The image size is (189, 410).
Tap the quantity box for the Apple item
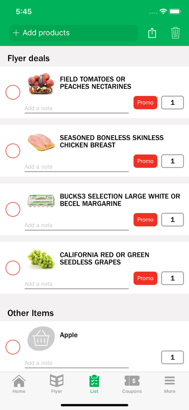point(172,357)
